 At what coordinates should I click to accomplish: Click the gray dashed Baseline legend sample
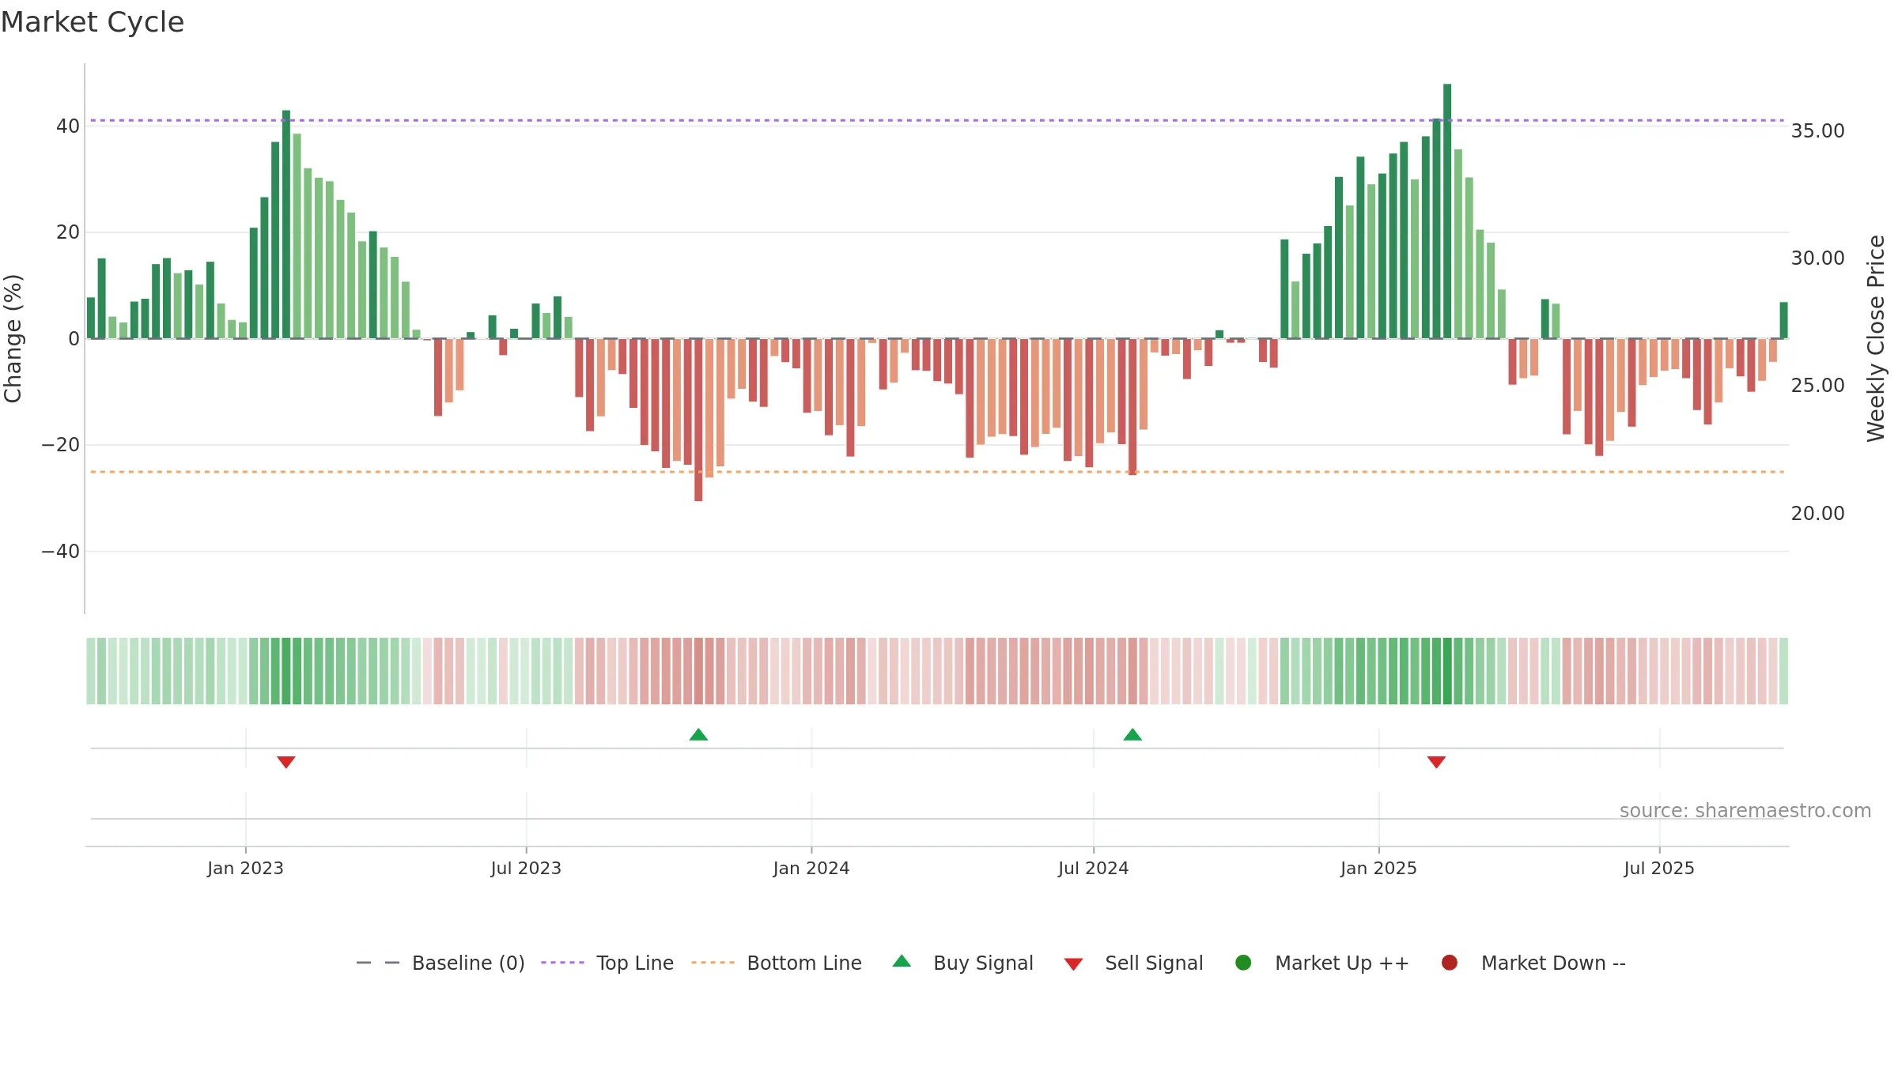378,963
